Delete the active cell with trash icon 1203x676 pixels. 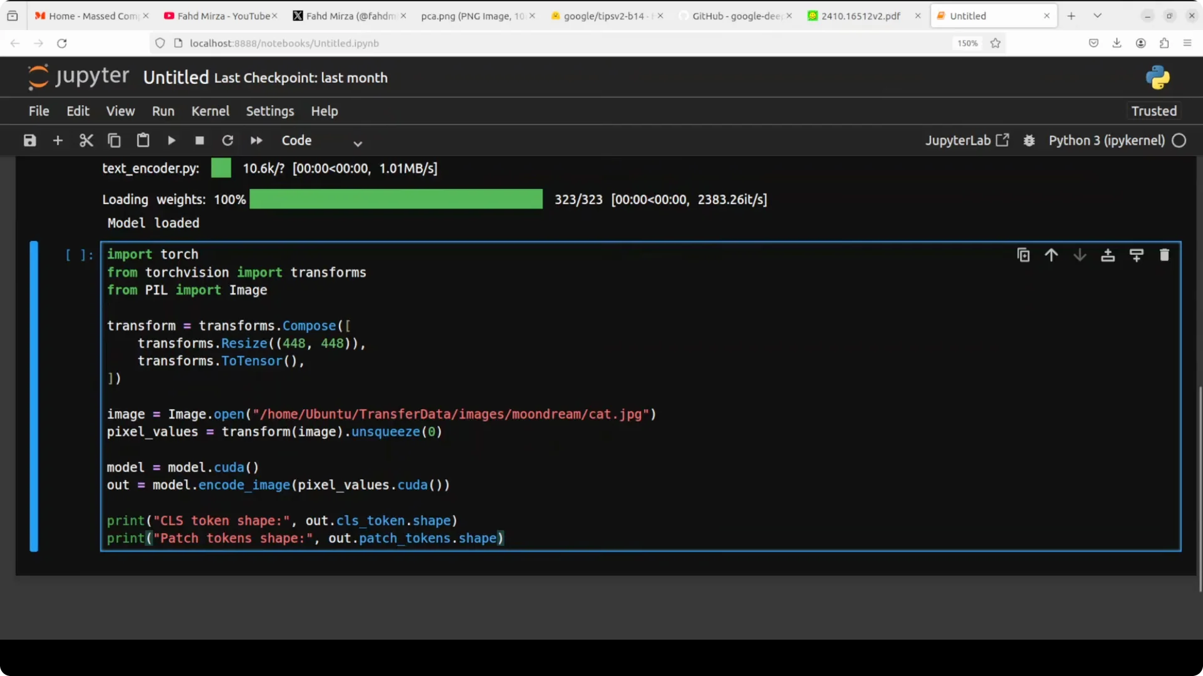click(1164, 255)
